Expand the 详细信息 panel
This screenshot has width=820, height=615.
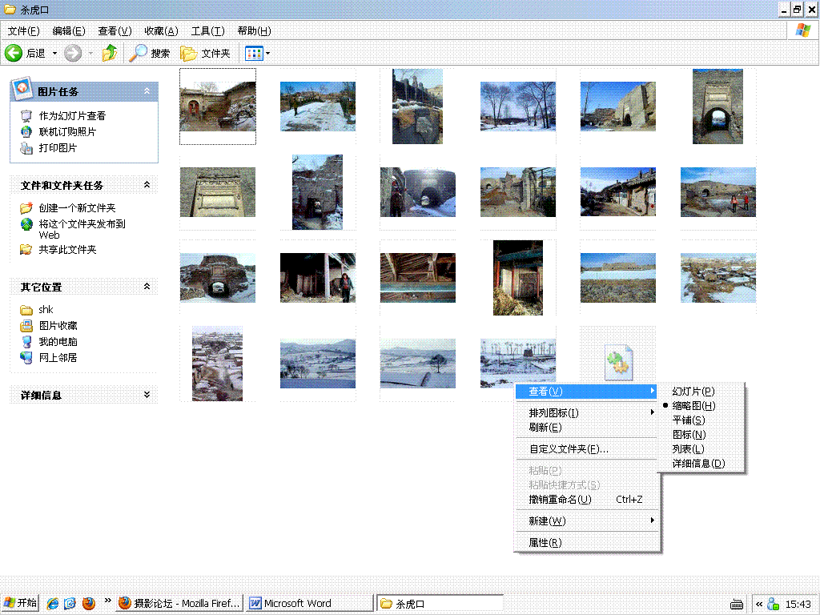pyautogui.click(x=147, y=394)
